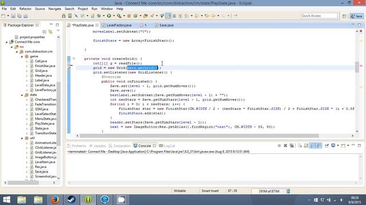366x205 pixels.
Task: Select PlayState.java in Package Explorer
Action: click(x=45, y=124)
